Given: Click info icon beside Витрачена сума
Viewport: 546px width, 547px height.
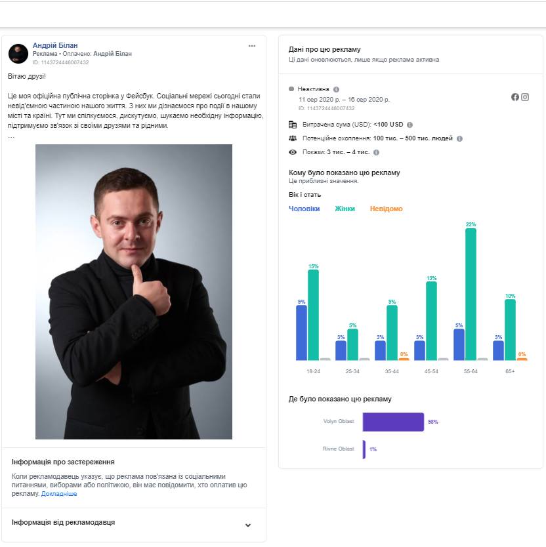Looking at the screenshot, I should click(409, 125).
